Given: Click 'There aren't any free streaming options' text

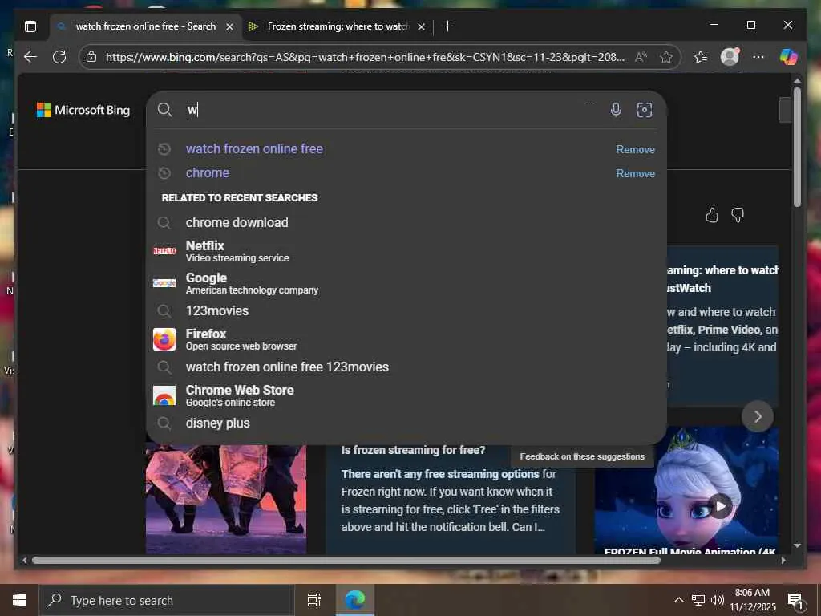Looking at the screenshot, I should 440,474.
